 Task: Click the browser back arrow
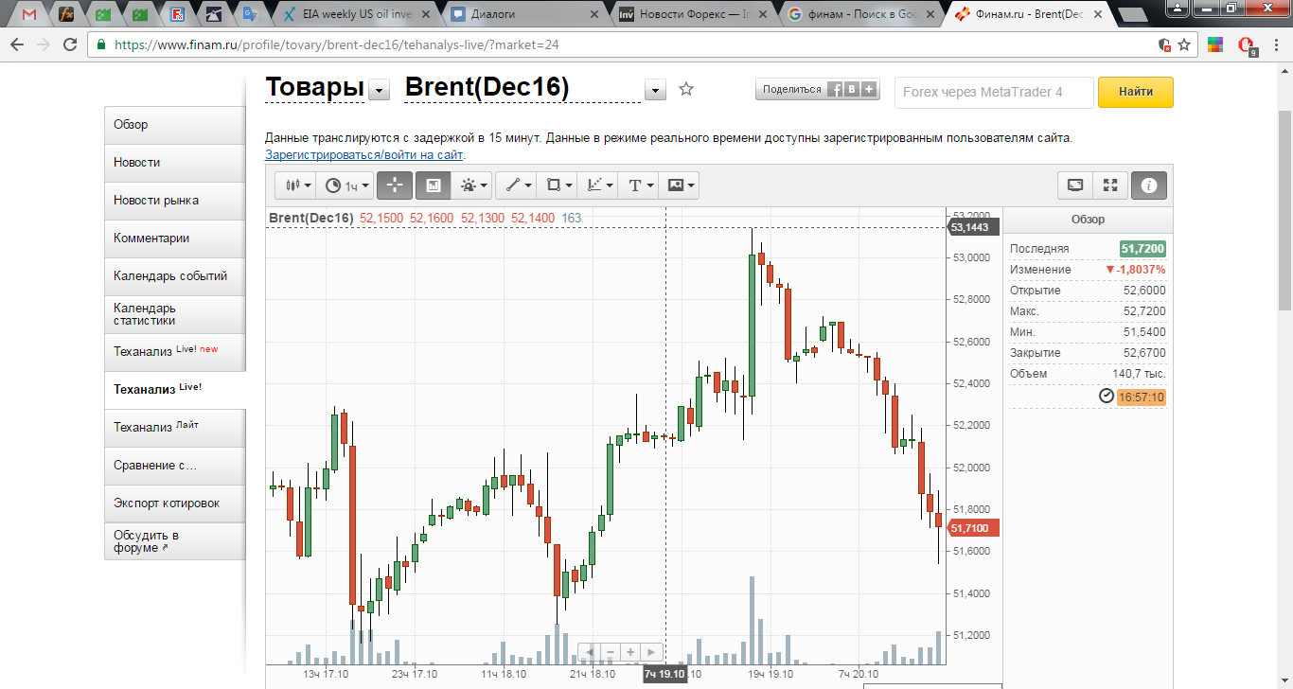[17, 44]
